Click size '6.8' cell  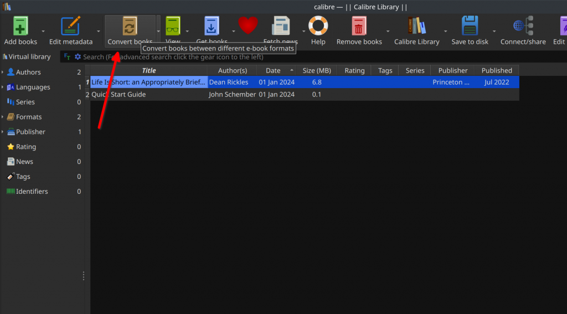[x=316, y=82]
